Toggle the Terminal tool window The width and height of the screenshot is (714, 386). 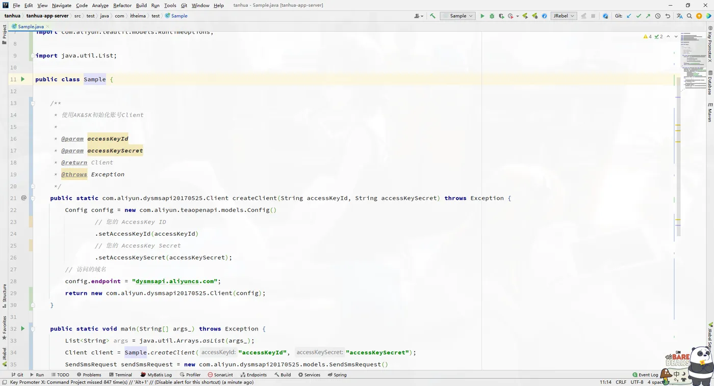[x=120, y=375]
